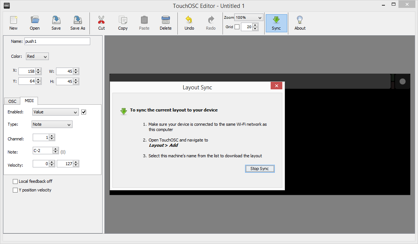Expand the Color dropdown showing Red
The height and width of the screenshot is (244, 418).
coord(37,56)
